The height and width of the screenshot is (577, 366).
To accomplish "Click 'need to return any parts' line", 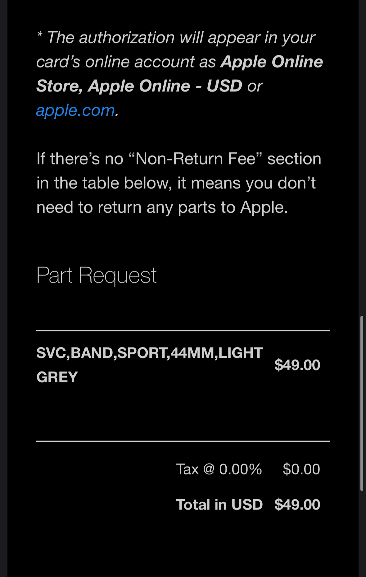I will (162, 207).
